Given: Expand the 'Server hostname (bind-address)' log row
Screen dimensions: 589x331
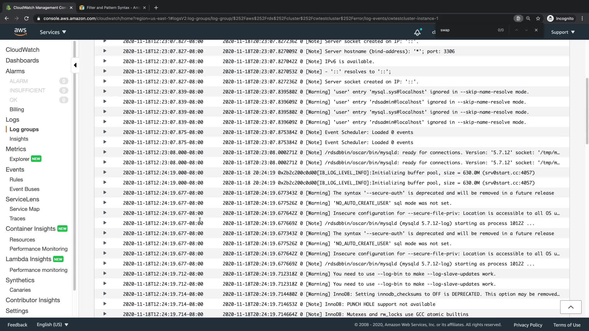Looking at the screenshot, I should tap(105, 51).
